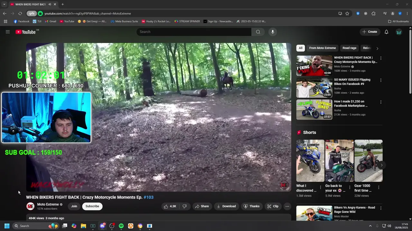The height and width of the screenshot is (231, 412).
Task: Open the browser extensions puzzle icon
Action: click(x=373, y=13)
